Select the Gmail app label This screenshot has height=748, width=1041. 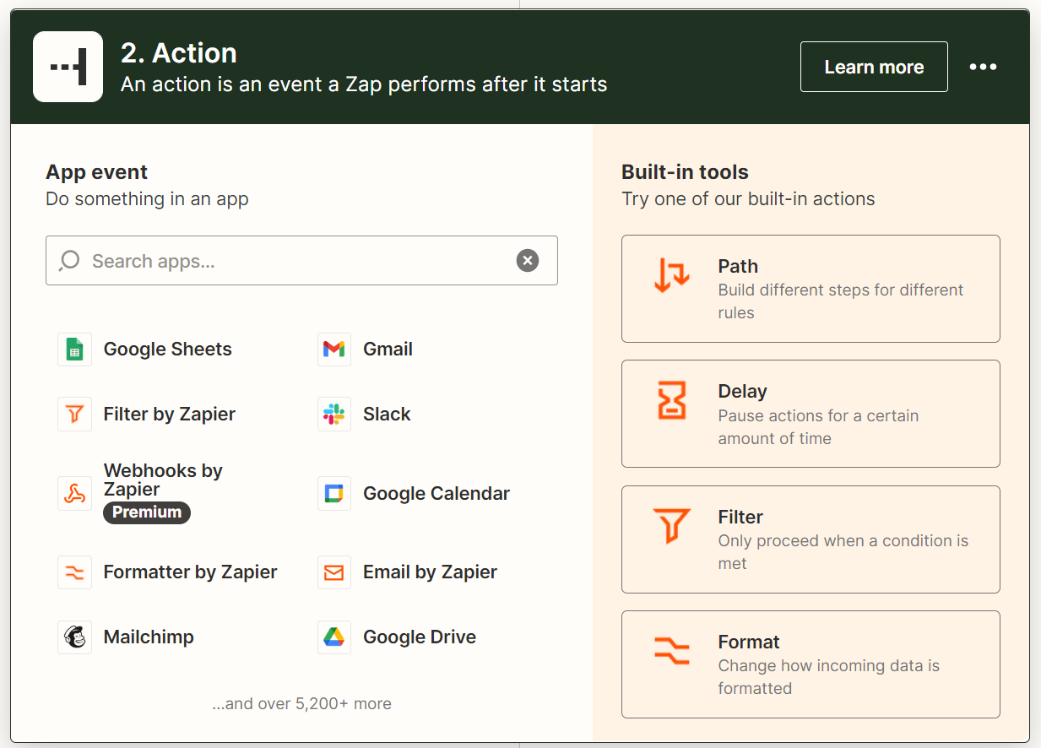[x=388, y=350]
